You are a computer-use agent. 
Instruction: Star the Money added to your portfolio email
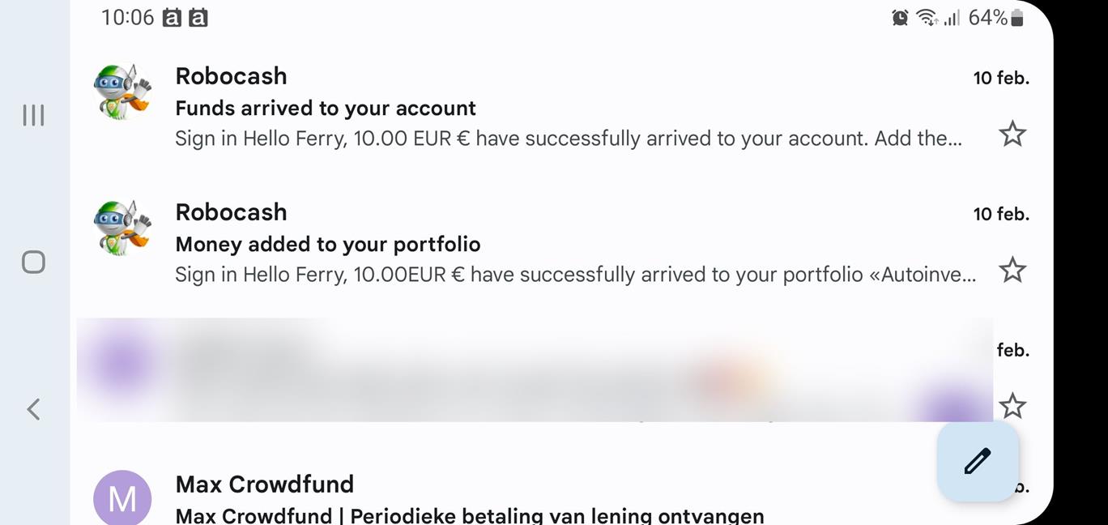click(1012, 270)
